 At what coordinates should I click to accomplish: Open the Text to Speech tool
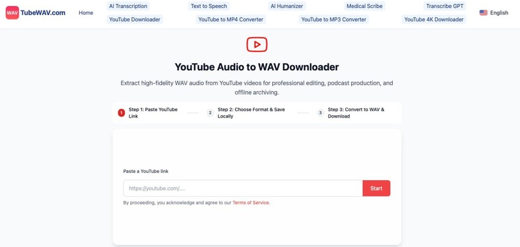[209, 6]
